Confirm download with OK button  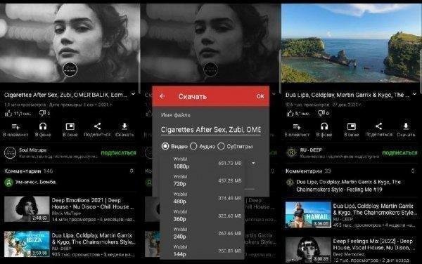pyautogui.click(x=260, y=96)
